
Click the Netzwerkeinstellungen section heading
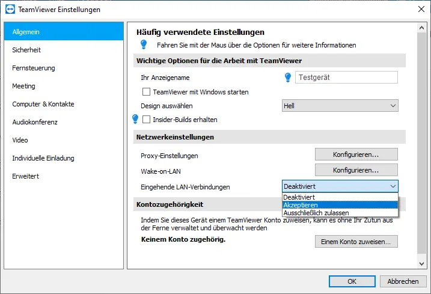coord(175,137)
